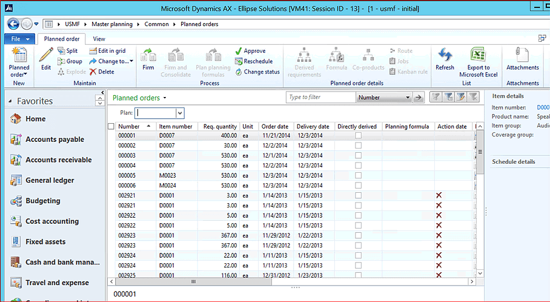Toggle Directly derived for order 000004
550x302 pixels.
[358, 166]
